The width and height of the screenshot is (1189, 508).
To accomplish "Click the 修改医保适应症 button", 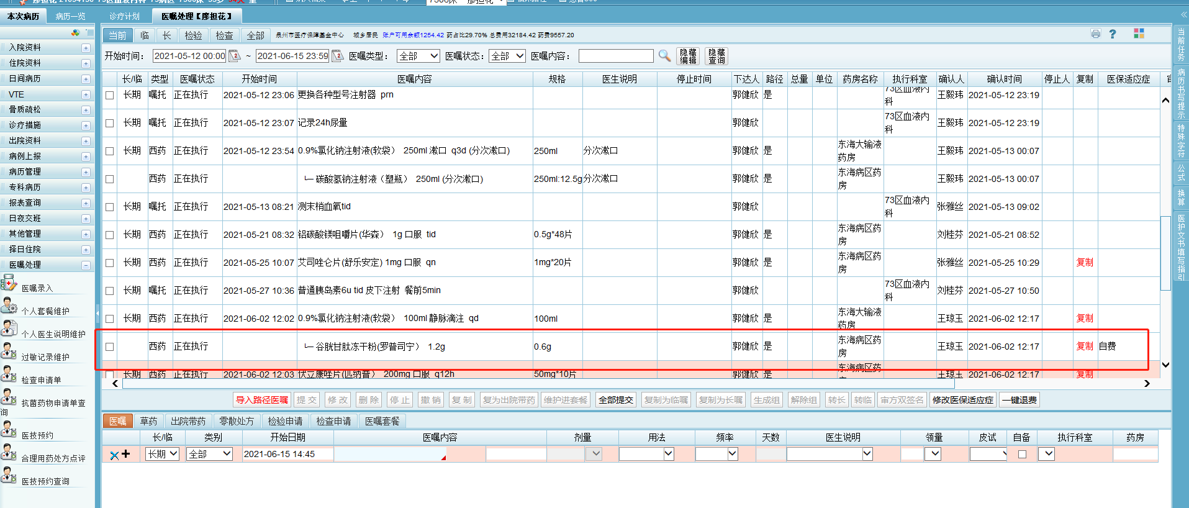I will [963, 400].
